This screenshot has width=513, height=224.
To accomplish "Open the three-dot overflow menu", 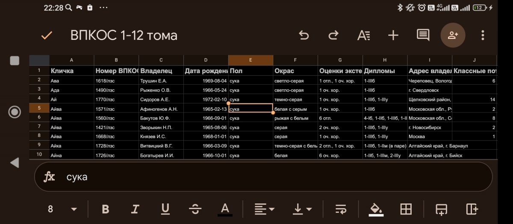I will (483, 35).
